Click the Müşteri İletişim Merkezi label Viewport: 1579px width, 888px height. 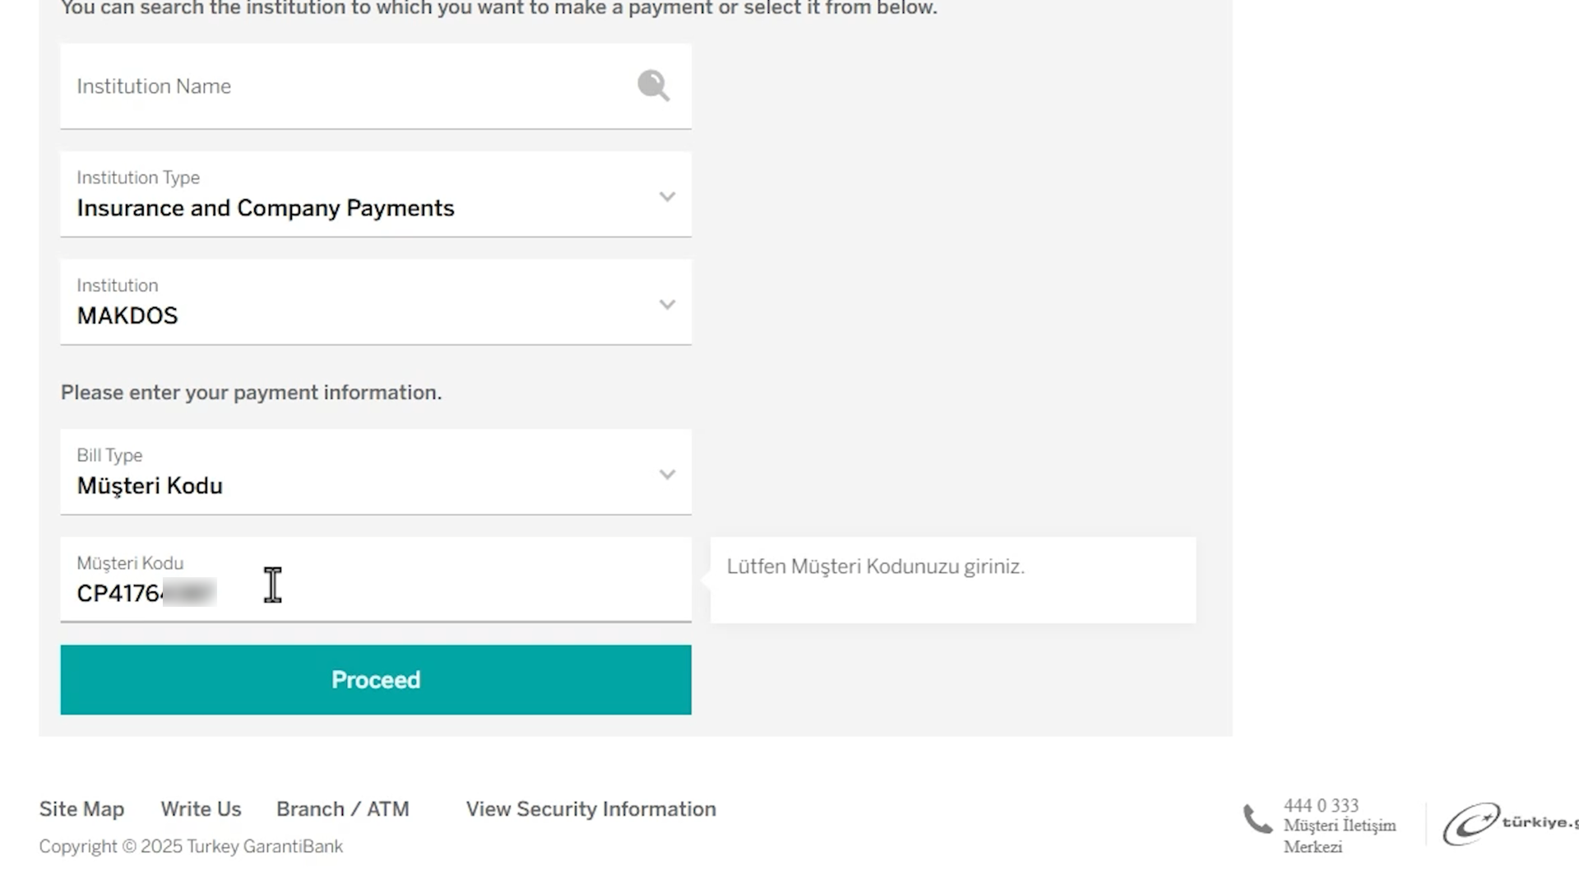click(x=1340, y=836)
